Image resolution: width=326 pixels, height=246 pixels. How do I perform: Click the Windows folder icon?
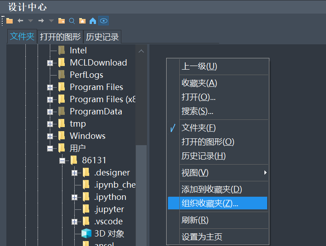pyautogui.click(x=62, y=136)
